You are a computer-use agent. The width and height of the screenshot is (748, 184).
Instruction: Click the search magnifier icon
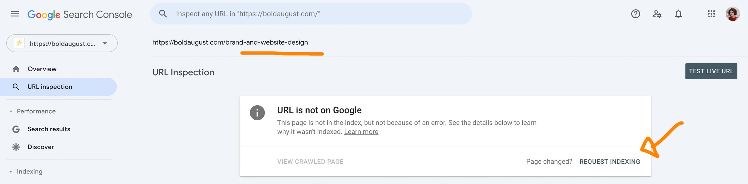tap(163, 14)
